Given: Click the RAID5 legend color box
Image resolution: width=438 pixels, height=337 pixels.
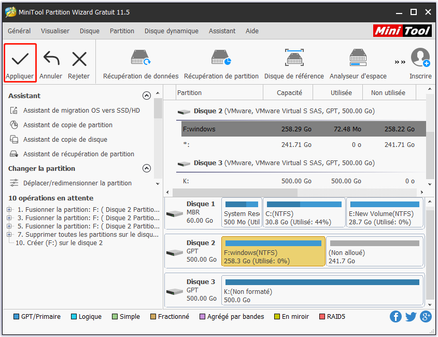Looking at the screenshot, I should [x=322, y=317].
